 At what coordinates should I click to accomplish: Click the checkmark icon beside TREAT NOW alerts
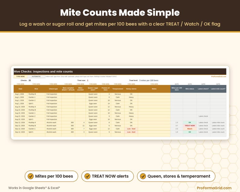87,176
